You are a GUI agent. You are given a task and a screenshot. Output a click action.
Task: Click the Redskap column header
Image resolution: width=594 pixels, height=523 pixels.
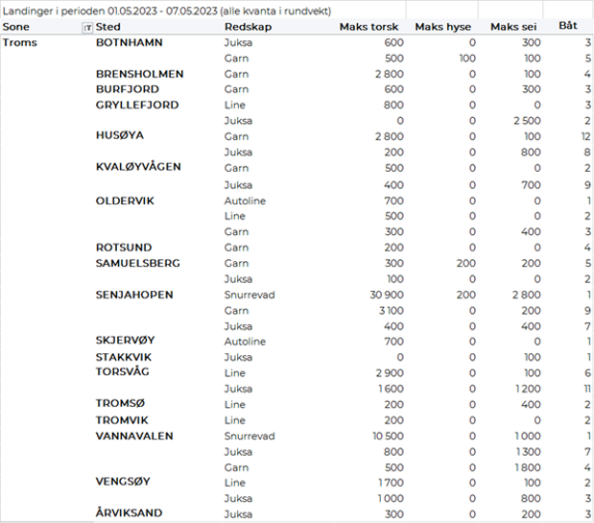pos(248,27)
